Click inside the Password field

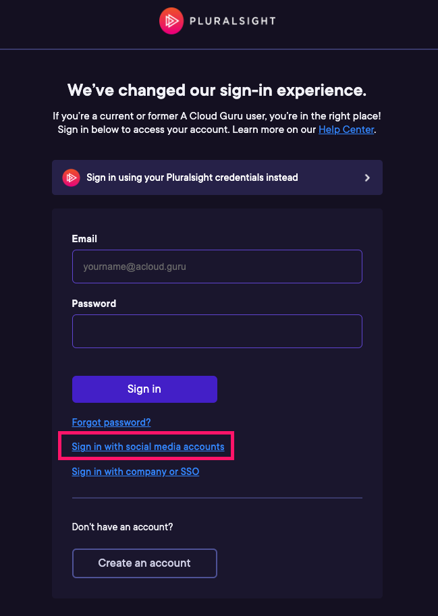[217, 331]
